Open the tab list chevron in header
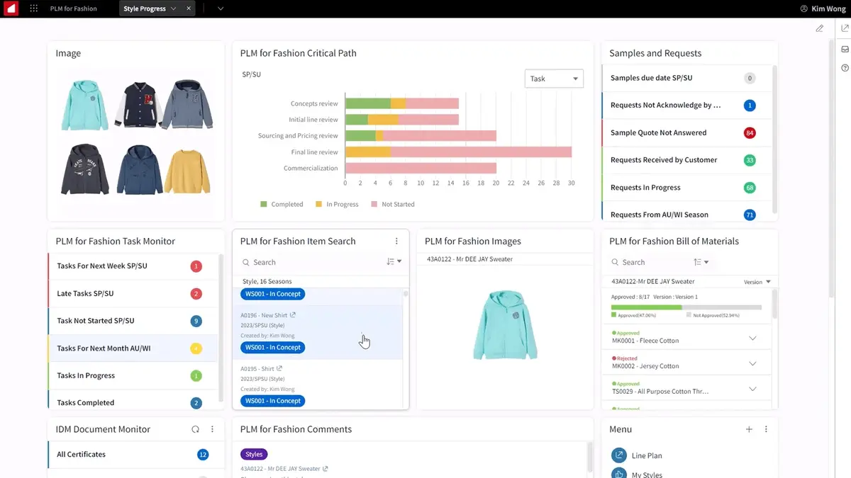 click(221, 8)
